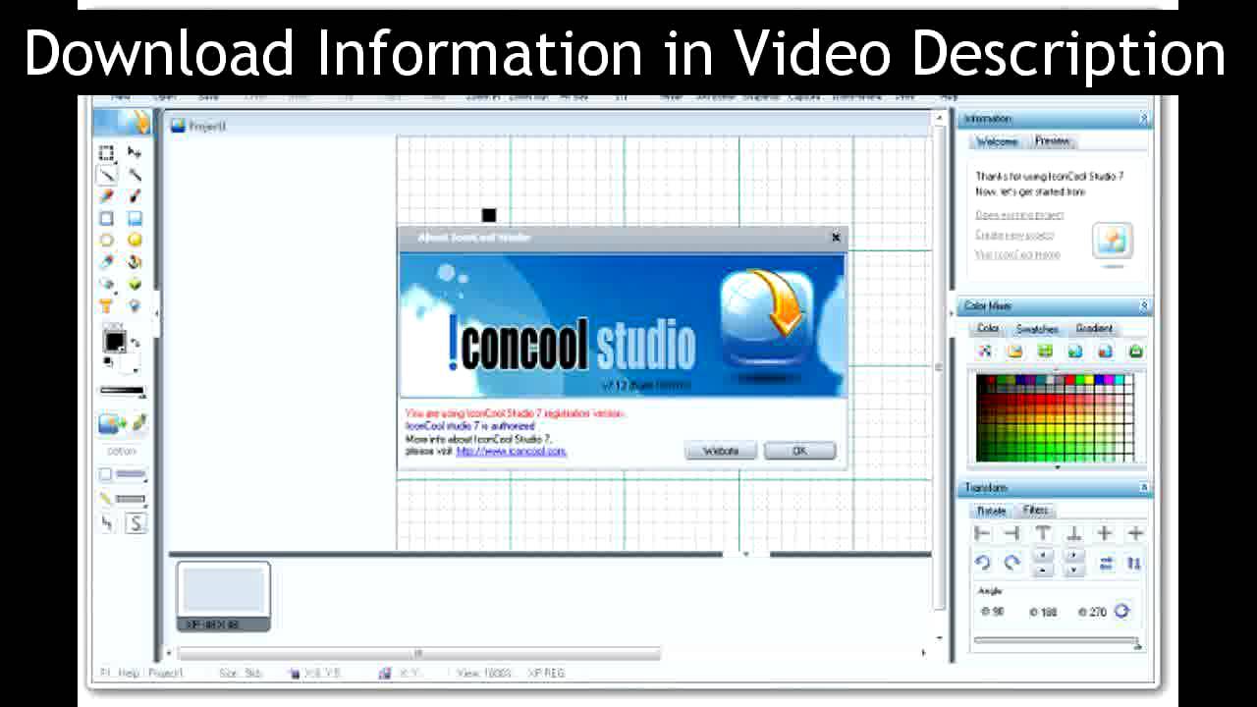Choose the 180 degree rotation option

1036,612
